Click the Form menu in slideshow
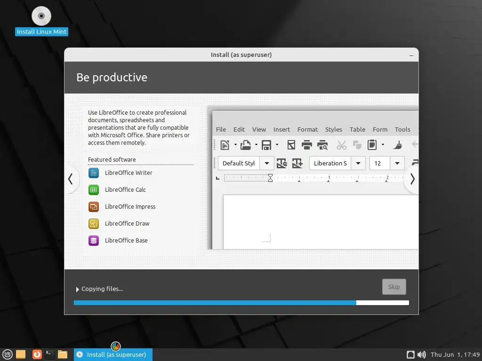The image size is (482, 361). pos(380,130)
